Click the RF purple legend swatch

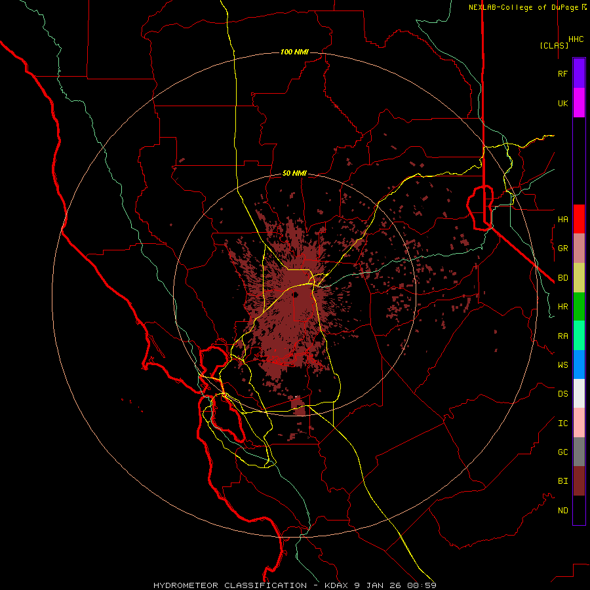click(579, 73)
